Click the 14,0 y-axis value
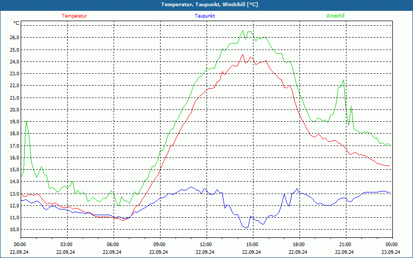Screen dimensions: 413x258 [x=15, y=182]
